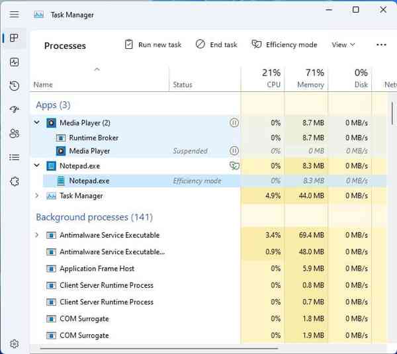This screenshot has width=397, height=354.
Task: Click the Task Manager row icon
Action: tap(51, 196)
